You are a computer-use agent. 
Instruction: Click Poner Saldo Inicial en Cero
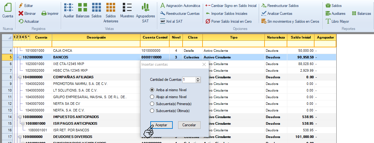tap(208, 21)
